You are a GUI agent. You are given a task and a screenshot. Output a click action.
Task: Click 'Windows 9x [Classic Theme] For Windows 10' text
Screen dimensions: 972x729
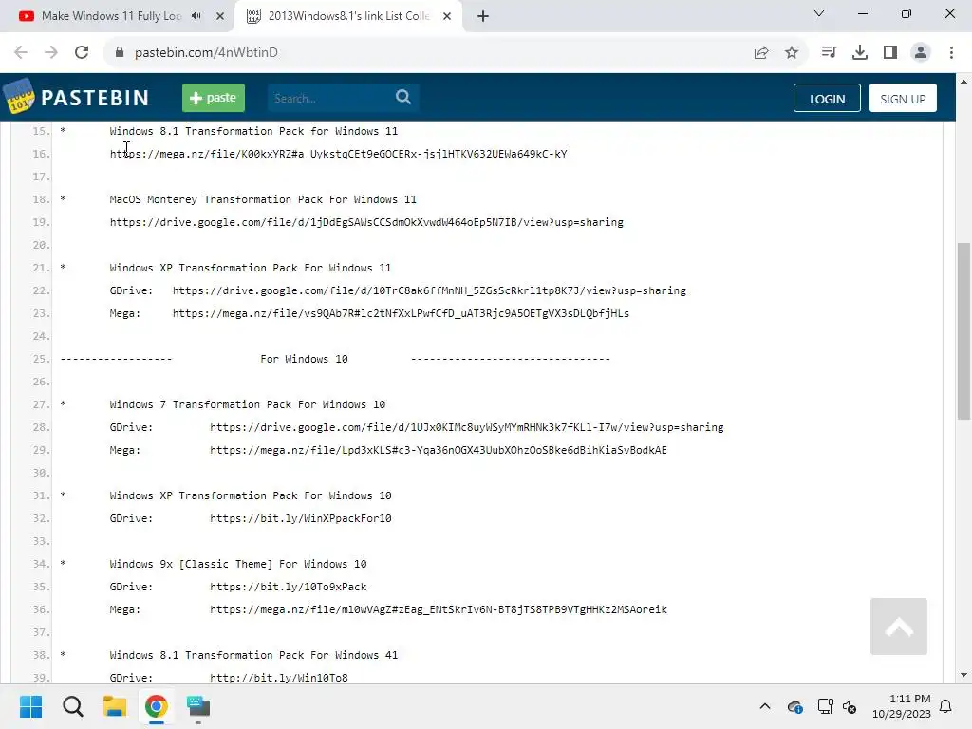pyautogui.click(x=238, y=564)
